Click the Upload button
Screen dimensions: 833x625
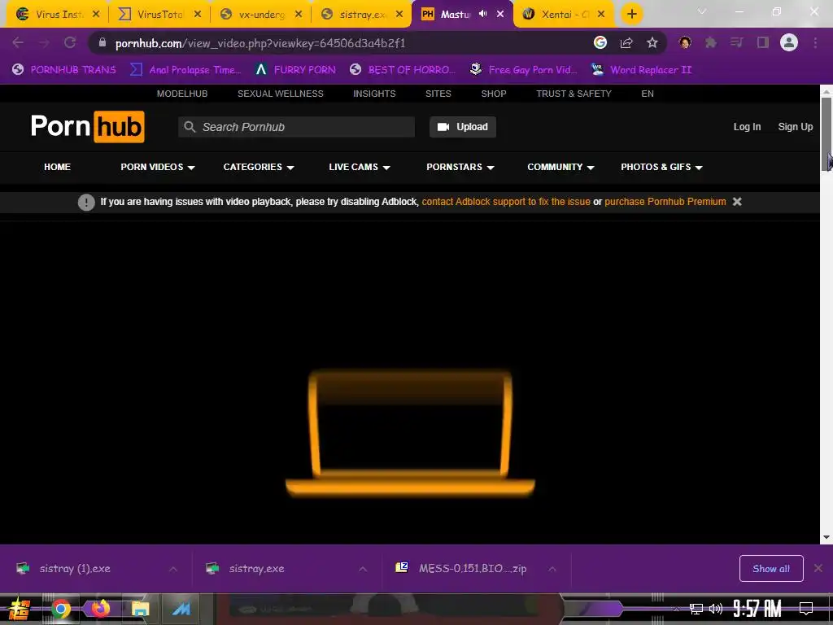pyautogui.click(x=463, y=127)
